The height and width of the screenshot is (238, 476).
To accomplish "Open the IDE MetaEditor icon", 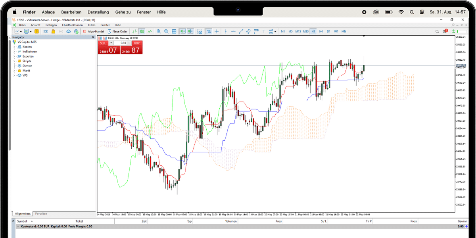I will 46,31.
